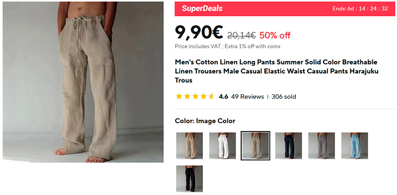Click the crossed-out 20,14€ original price
Screen dimensions: 397x195
pyautogui.click(x=241, y=35)
